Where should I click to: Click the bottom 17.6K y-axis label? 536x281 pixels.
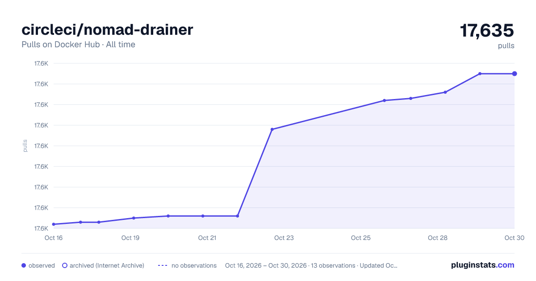[x=41, y=228]
